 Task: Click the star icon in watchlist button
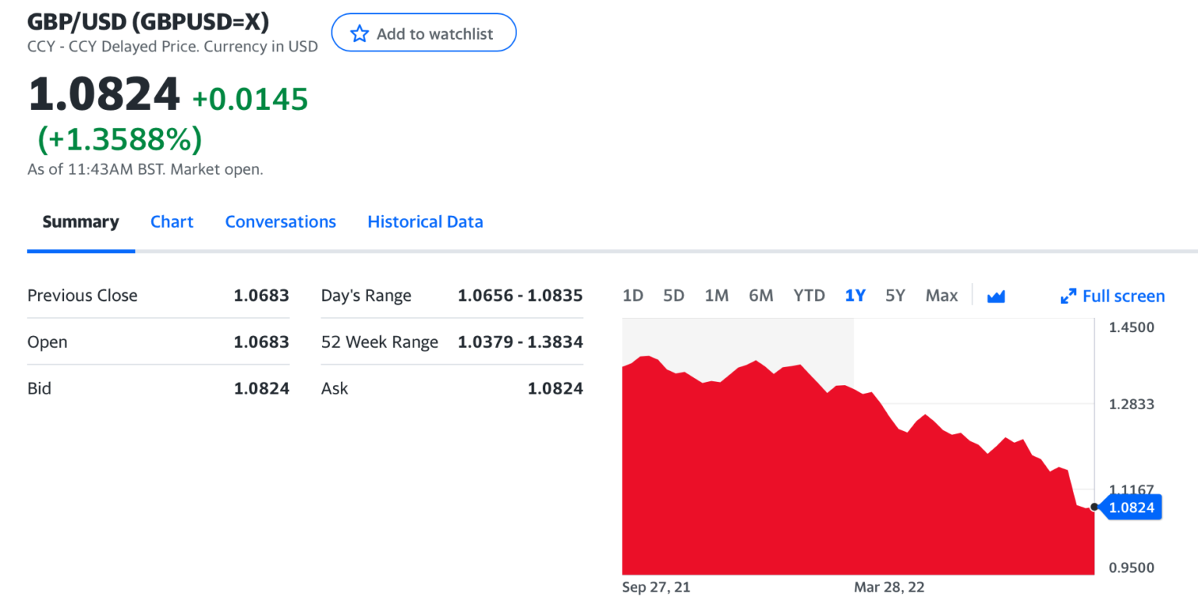[359, 34]
